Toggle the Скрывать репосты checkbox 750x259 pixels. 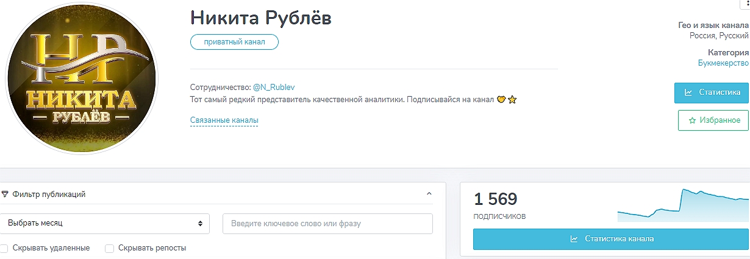(x=110, y=248)
